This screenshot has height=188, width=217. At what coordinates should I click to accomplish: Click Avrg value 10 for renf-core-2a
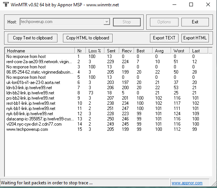pyautogui.click(x=157, y=62)
